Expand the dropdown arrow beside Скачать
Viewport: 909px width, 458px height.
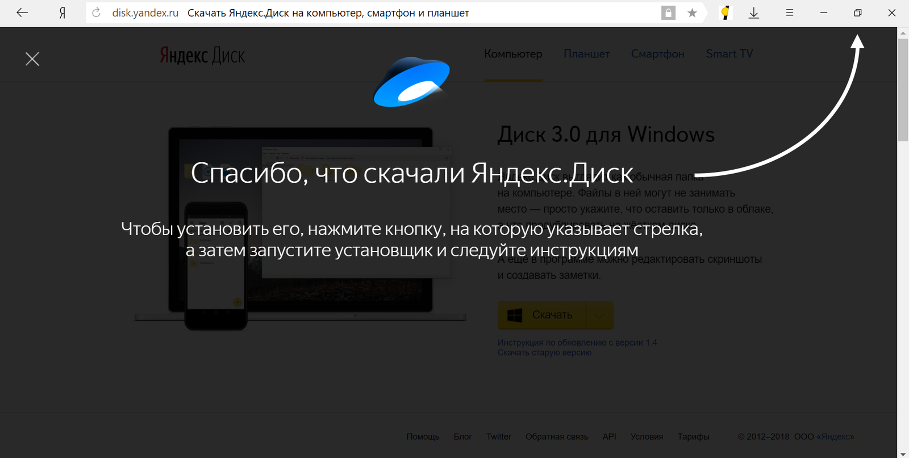pyautogui.click(x=599, y=315)
